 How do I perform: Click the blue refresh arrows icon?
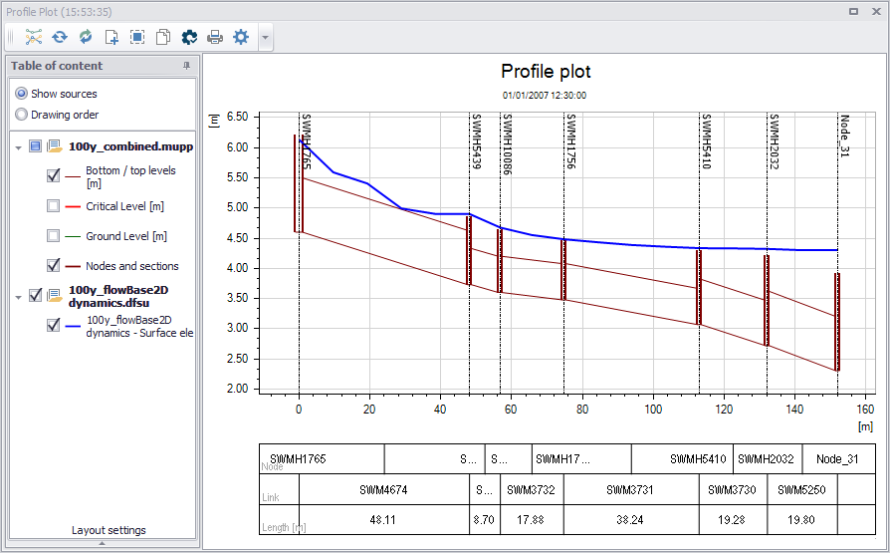pos(60,37)
